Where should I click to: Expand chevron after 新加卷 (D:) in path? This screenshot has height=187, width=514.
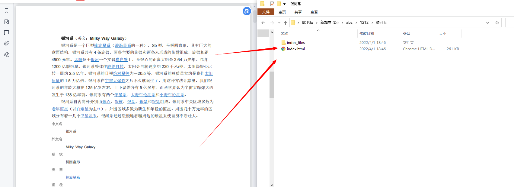click(x=342, y=23)
